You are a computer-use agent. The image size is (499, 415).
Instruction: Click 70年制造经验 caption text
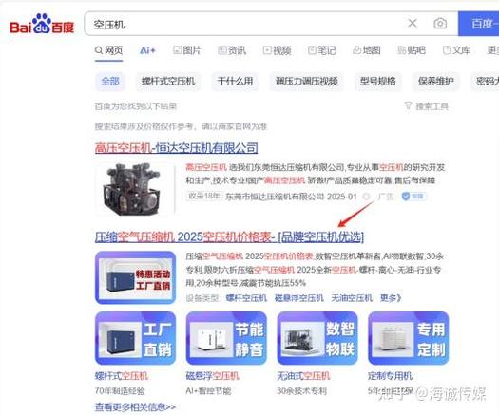pyautogui.click(x=120, y=391)
